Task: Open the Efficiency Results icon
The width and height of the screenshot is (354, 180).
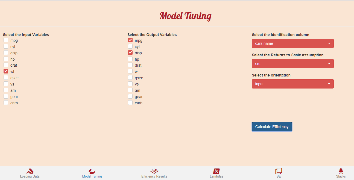Action: click(154, 171)
